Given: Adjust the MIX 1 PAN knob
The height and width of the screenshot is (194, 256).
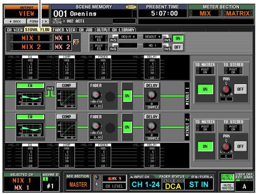Looking at the screenshot, I should click(226, 90).
